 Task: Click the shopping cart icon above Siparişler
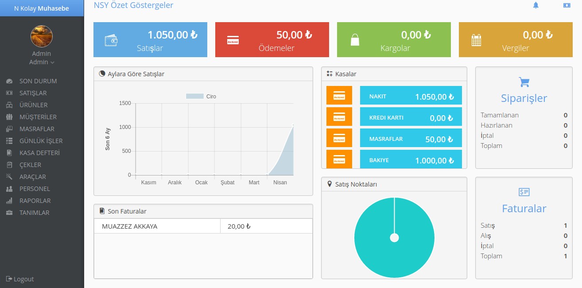coord(524,82)
